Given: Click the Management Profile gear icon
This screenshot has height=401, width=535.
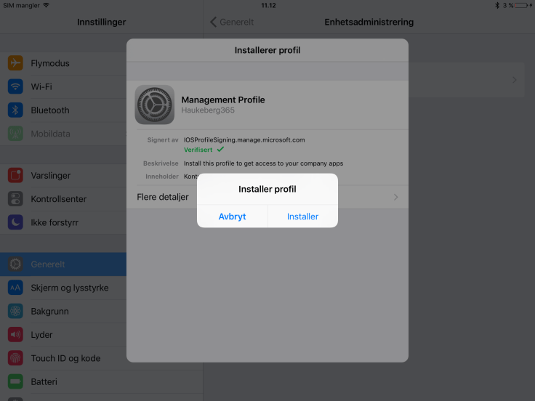Looking at the screenshot, I should [x=155, y=105].
